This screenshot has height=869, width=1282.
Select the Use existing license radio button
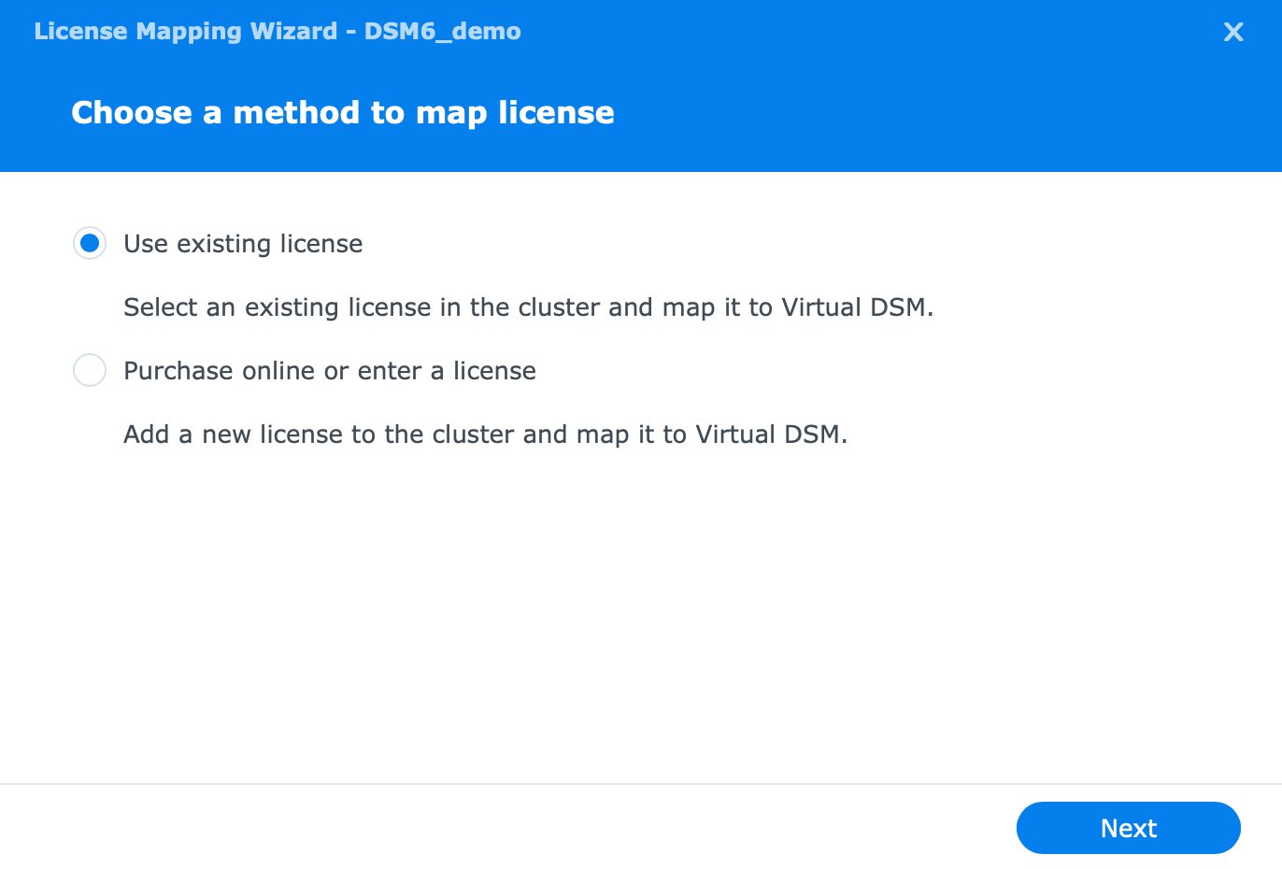pos(90,244)
